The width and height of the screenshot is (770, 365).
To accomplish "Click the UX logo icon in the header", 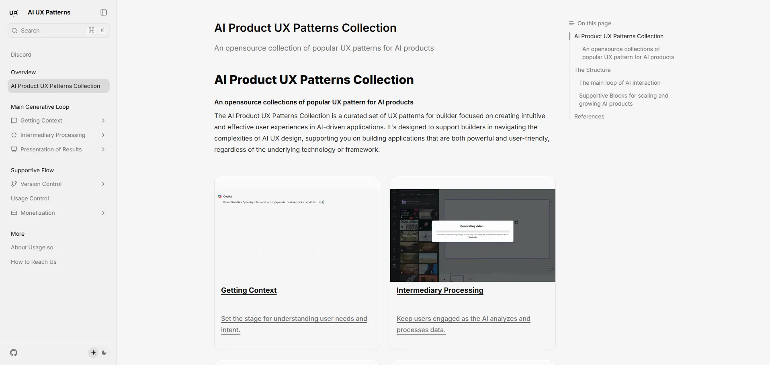I will 14,12.
